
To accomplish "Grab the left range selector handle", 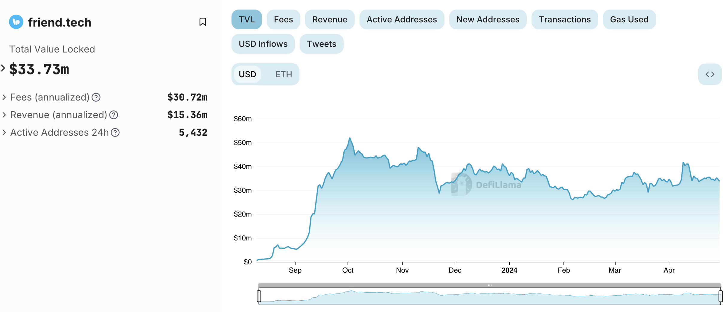I will tap(259, 296).
